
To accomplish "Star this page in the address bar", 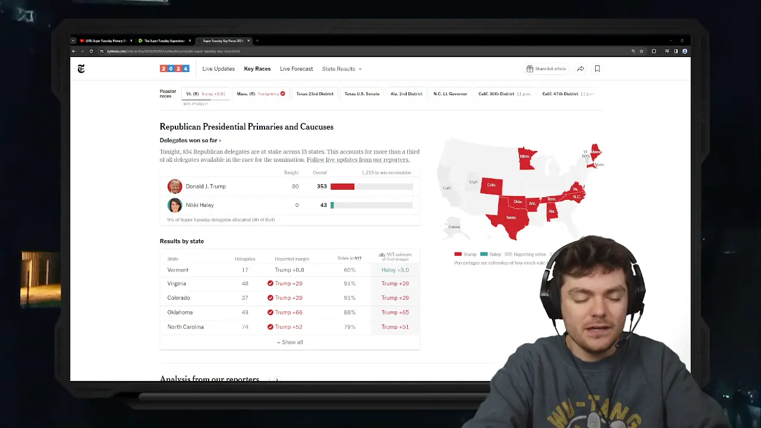I will 641,51.
